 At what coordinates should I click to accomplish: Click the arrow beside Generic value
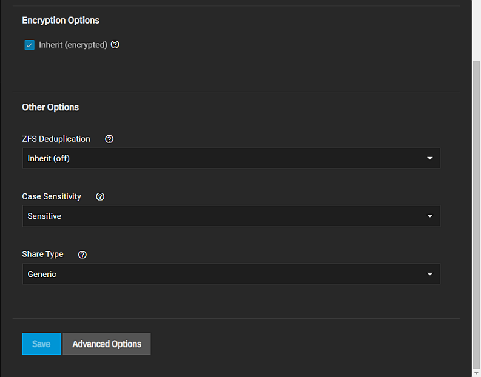pyautogui.click(x=430, y=274)
